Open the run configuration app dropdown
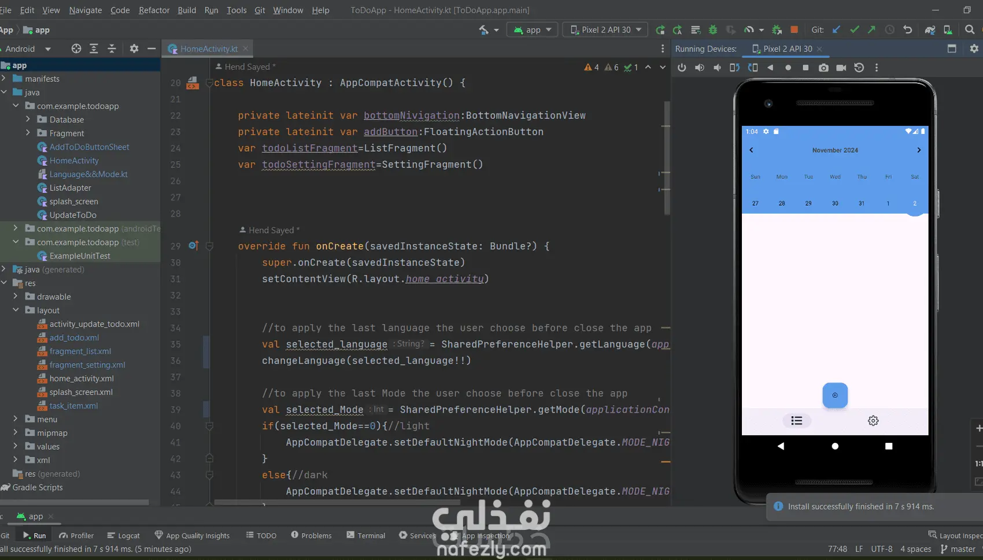This screenshot has width=983, height=560. (533, 29)
